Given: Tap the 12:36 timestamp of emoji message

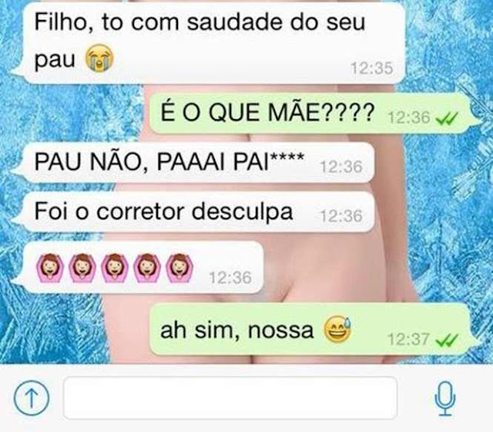Looking at the screenshot, I should [230, 278].
